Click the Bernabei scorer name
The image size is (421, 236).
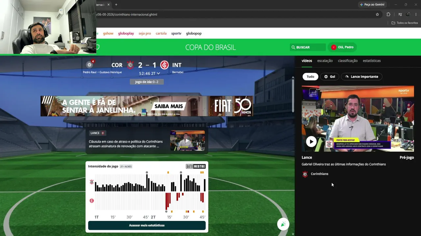(x=178, y=72)
